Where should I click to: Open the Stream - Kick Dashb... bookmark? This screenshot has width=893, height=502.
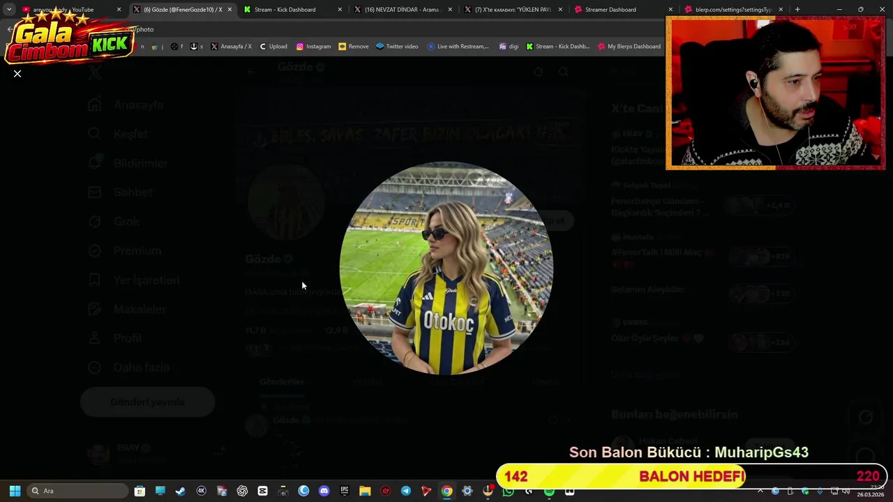coord(558,47)
